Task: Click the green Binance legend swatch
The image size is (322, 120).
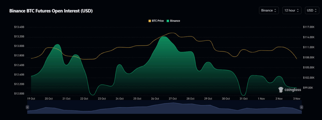Action: (x=168, y=21)
